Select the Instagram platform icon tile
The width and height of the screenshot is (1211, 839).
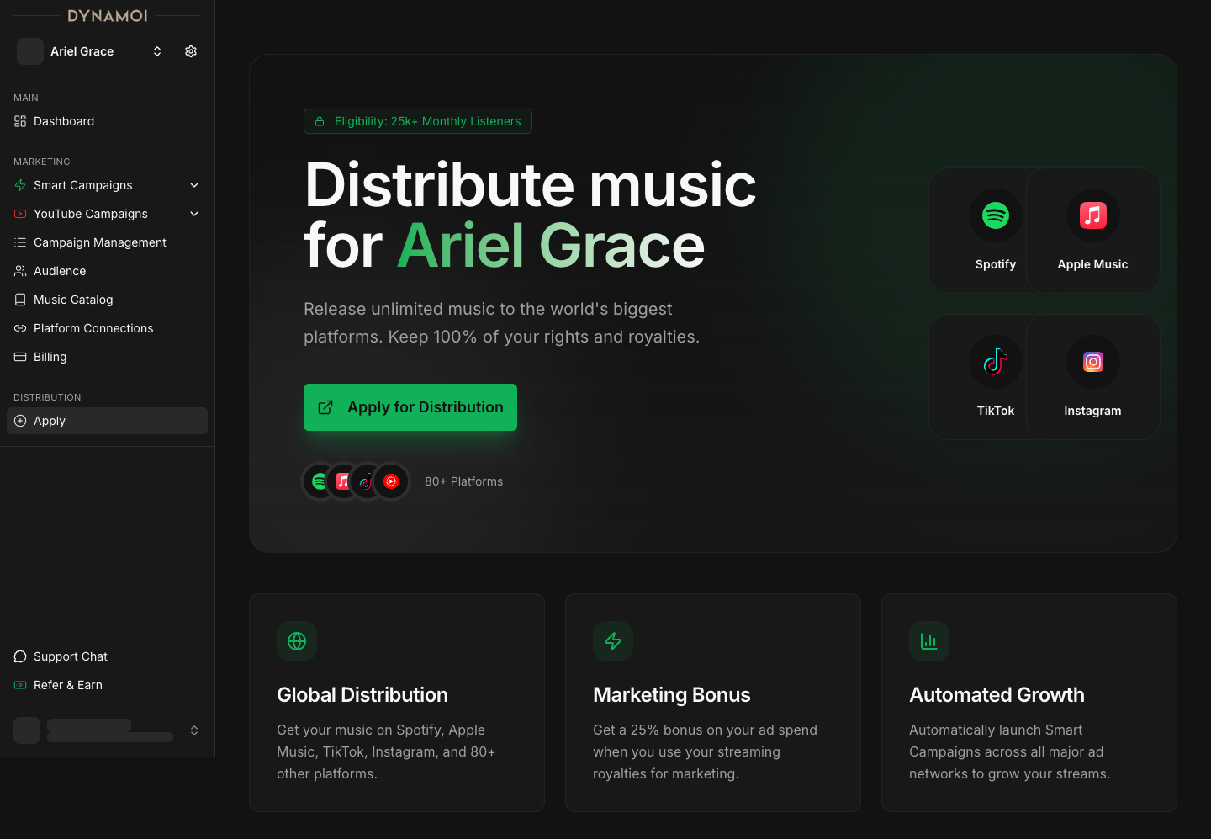click(1092, 363)
